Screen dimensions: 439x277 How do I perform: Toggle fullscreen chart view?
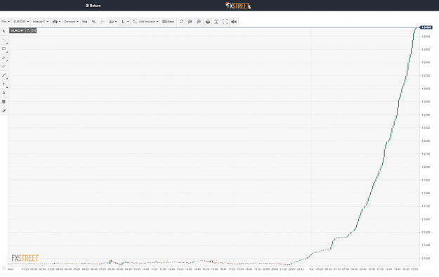point(225,22)
